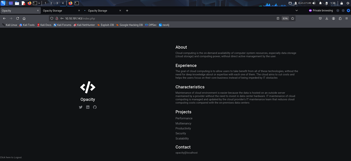
Task: Open the Firefox application menu
Action: pyautogui.click(x=346, y=18)
